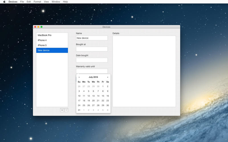228x142 pixels.
Task: Focus the Bought at field
Action: (92, 49)
